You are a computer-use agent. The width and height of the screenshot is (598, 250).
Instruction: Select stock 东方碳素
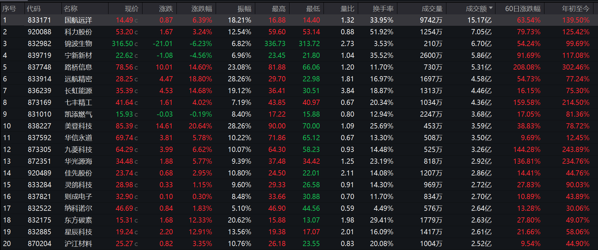[x=78, y=220]
